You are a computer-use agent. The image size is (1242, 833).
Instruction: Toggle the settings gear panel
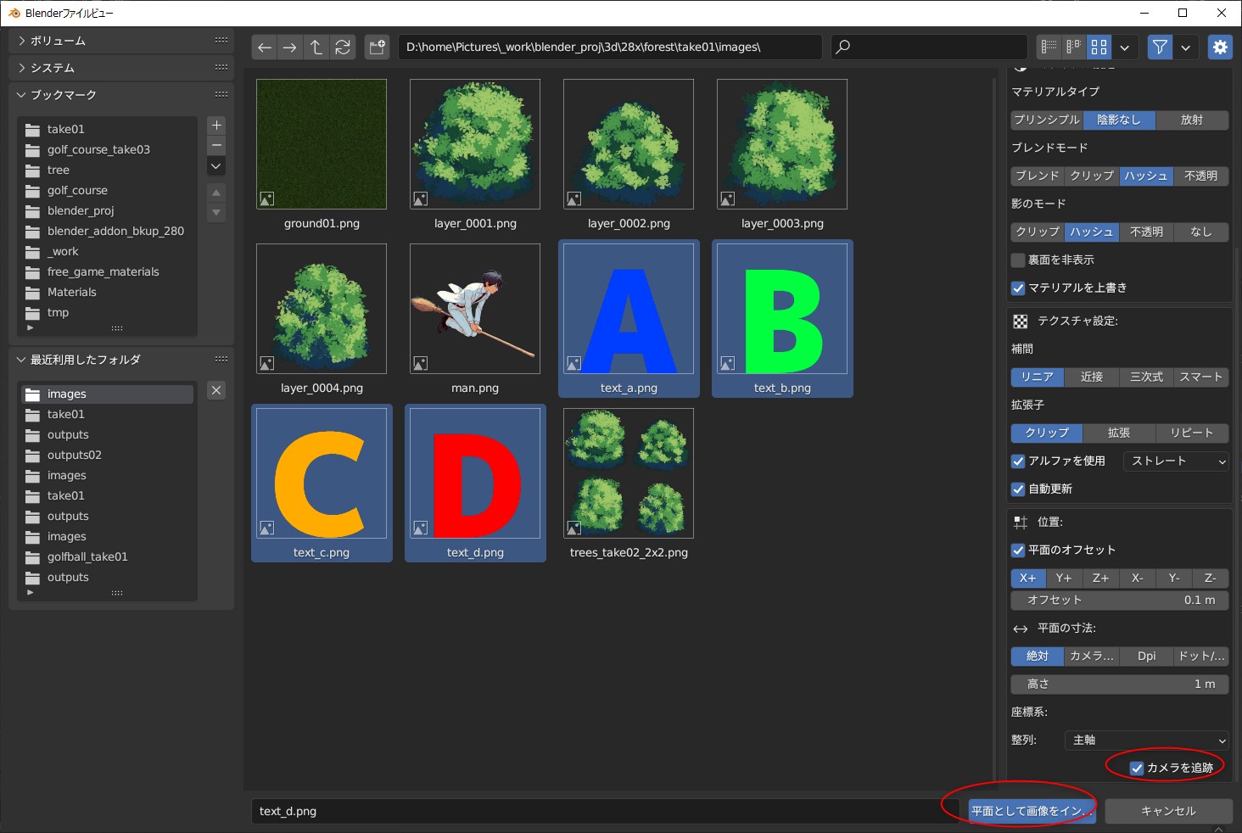coord(1220,48)
